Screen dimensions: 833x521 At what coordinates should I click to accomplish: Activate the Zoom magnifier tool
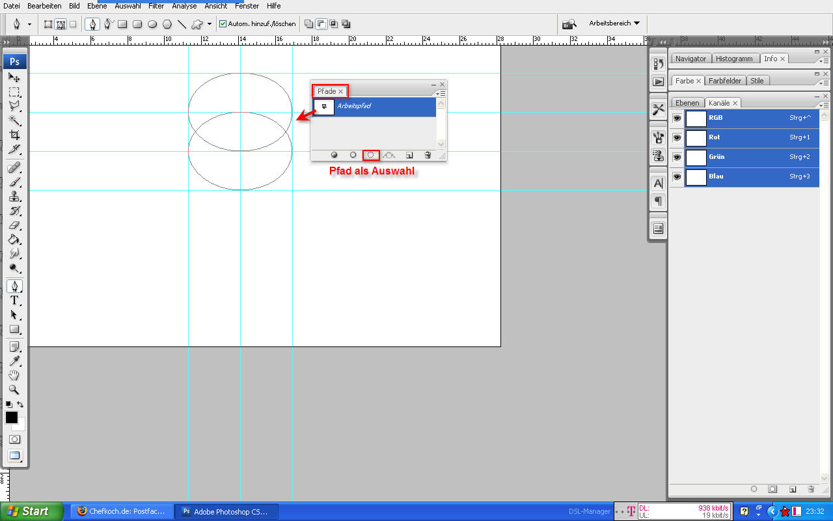pyautogui.click(x=14, y=389)
